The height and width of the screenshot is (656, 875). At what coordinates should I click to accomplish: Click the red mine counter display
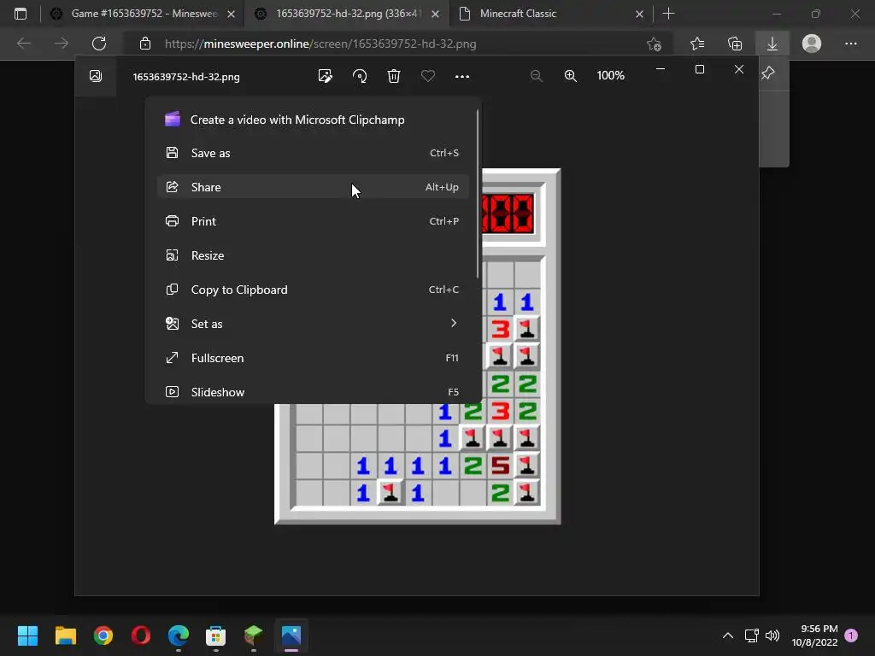508,214
